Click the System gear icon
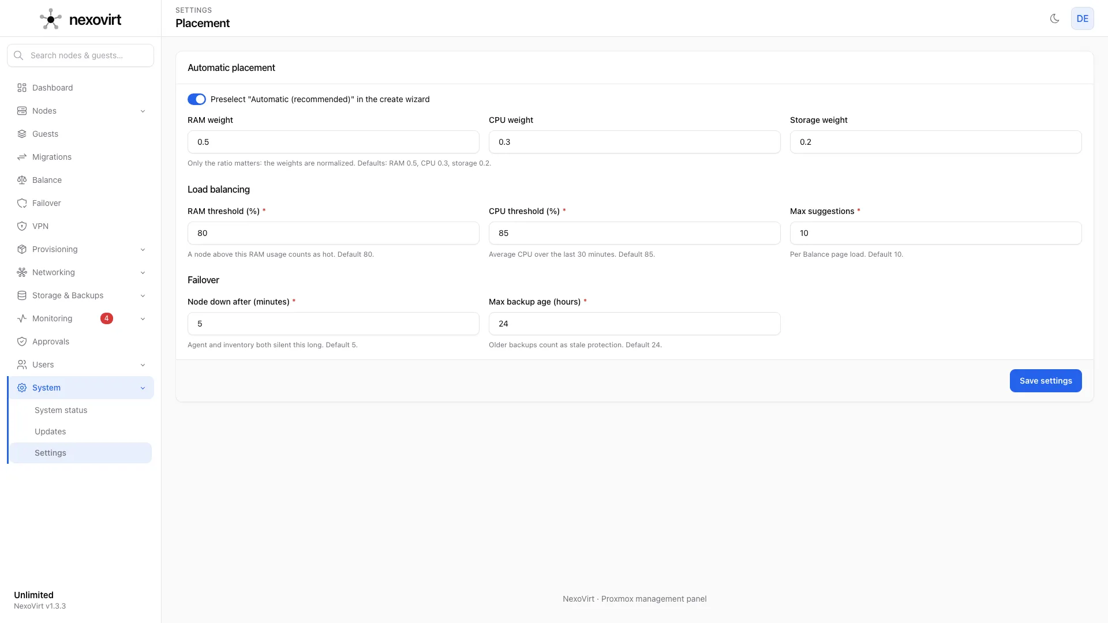The width and height of the screenshot is (1108, 623). pyautogui.click(x=22, y=388)
